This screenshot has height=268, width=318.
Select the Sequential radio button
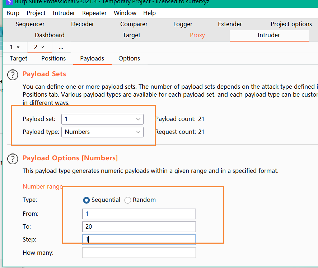[86, 200]
